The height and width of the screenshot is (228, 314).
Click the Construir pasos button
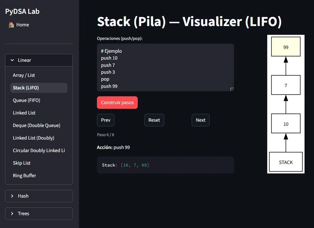coord(117,102)
